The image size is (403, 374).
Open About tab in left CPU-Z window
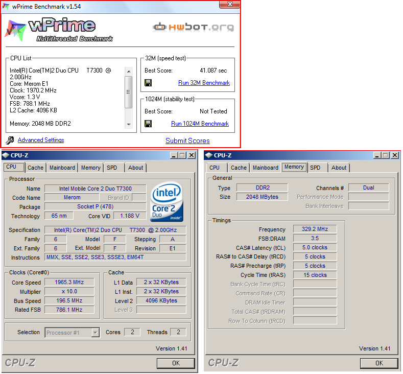(135, 168)
